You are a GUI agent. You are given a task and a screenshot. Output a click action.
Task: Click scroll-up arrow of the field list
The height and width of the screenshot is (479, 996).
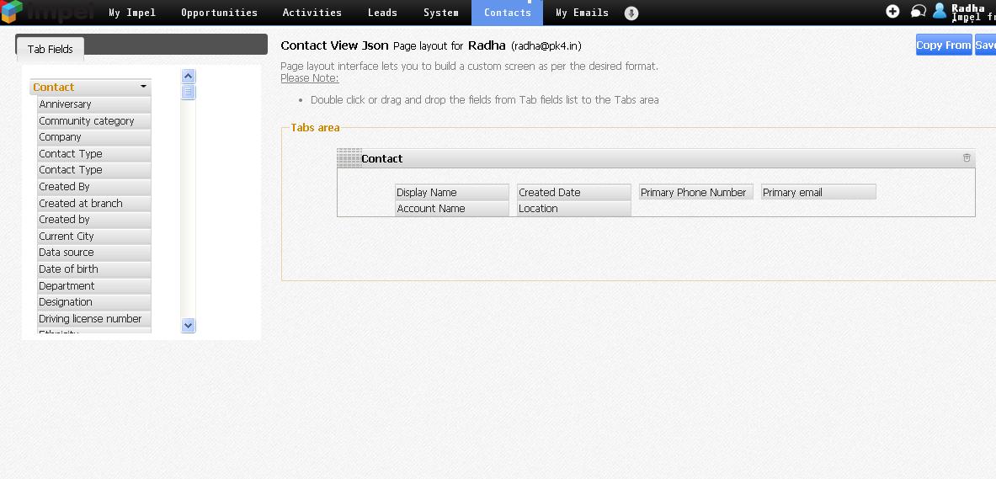(189, 77)
